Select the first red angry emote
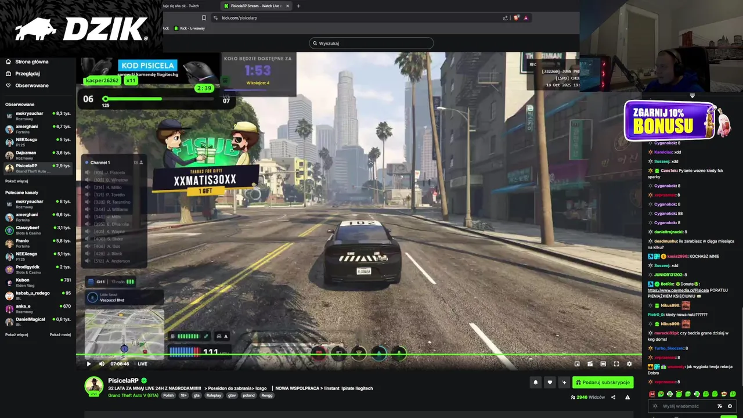Viewport: 743px width, 418px height. click(x=652, y=394)
